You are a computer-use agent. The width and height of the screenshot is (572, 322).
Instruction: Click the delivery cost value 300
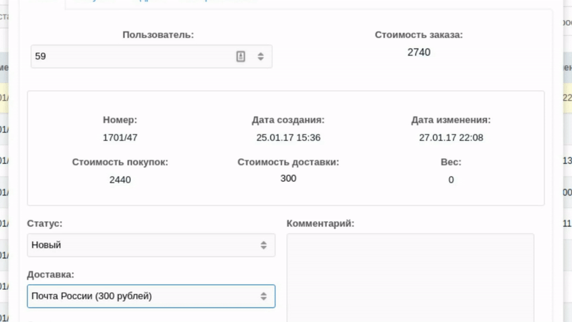(x=288, y=178)
